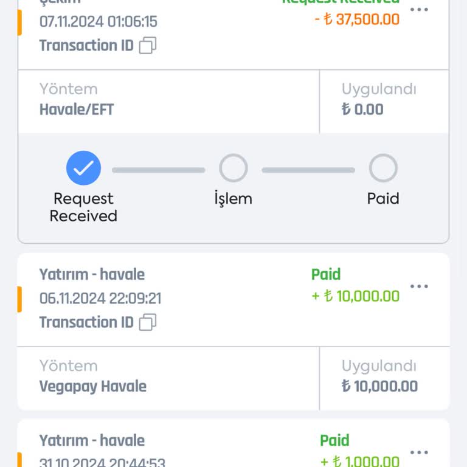Click the -₺37,500.00 withdrawal amount

pyautogui.click(x=357, y=19)
